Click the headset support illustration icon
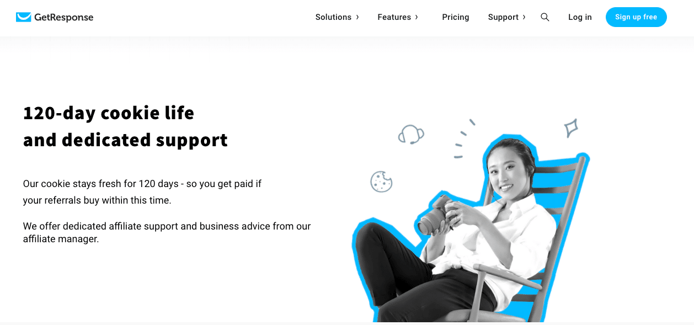 pos(411,134)
